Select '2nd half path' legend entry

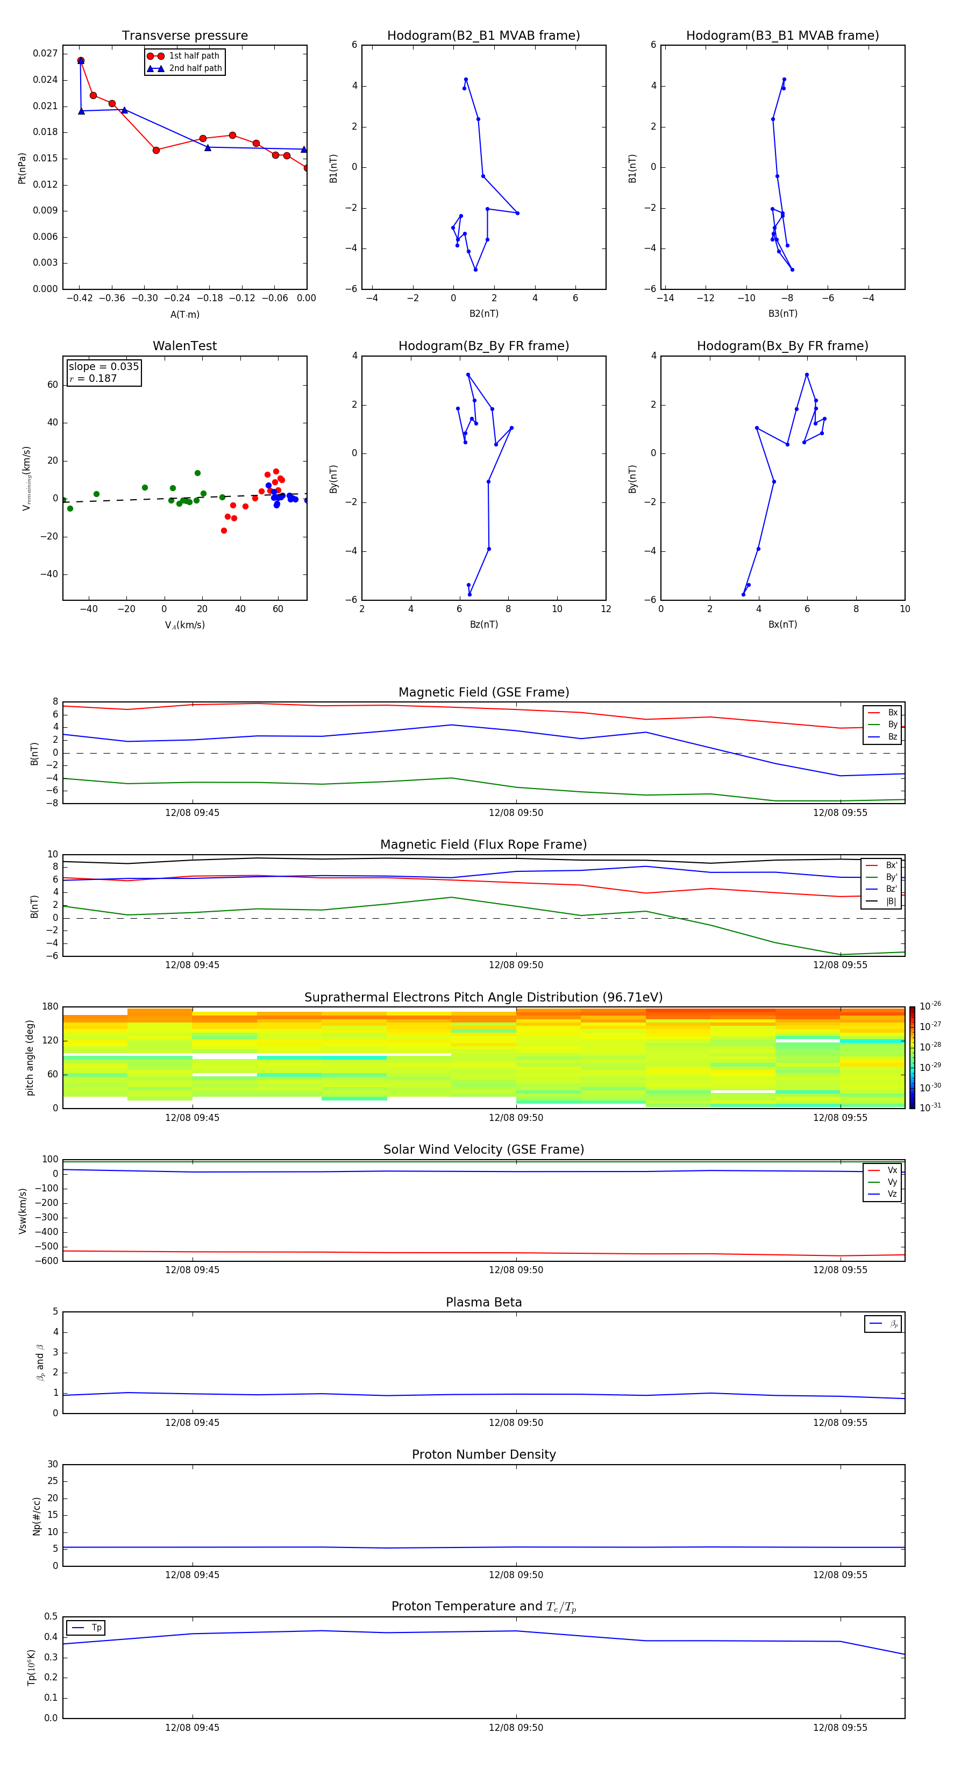[x=184, y=68]
